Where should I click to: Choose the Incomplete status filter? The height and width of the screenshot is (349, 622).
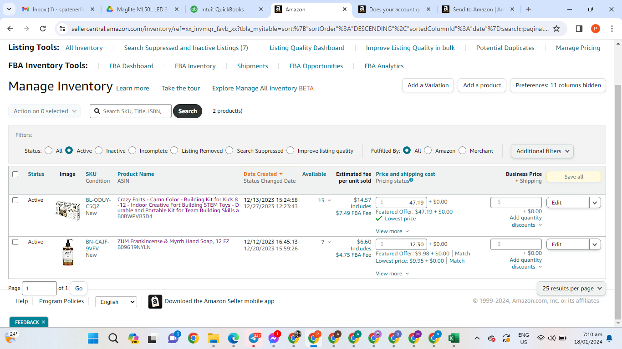click(x=133, y=150)
